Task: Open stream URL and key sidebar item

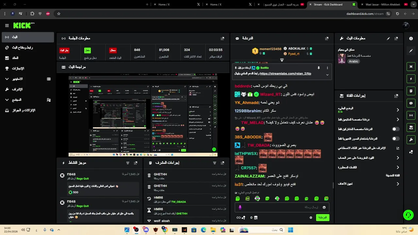Action: click(28, 48)
